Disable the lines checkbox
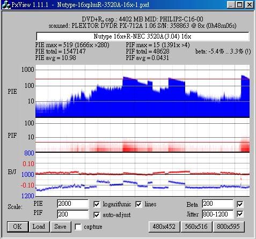256x239 pixels. coord(138,204)
